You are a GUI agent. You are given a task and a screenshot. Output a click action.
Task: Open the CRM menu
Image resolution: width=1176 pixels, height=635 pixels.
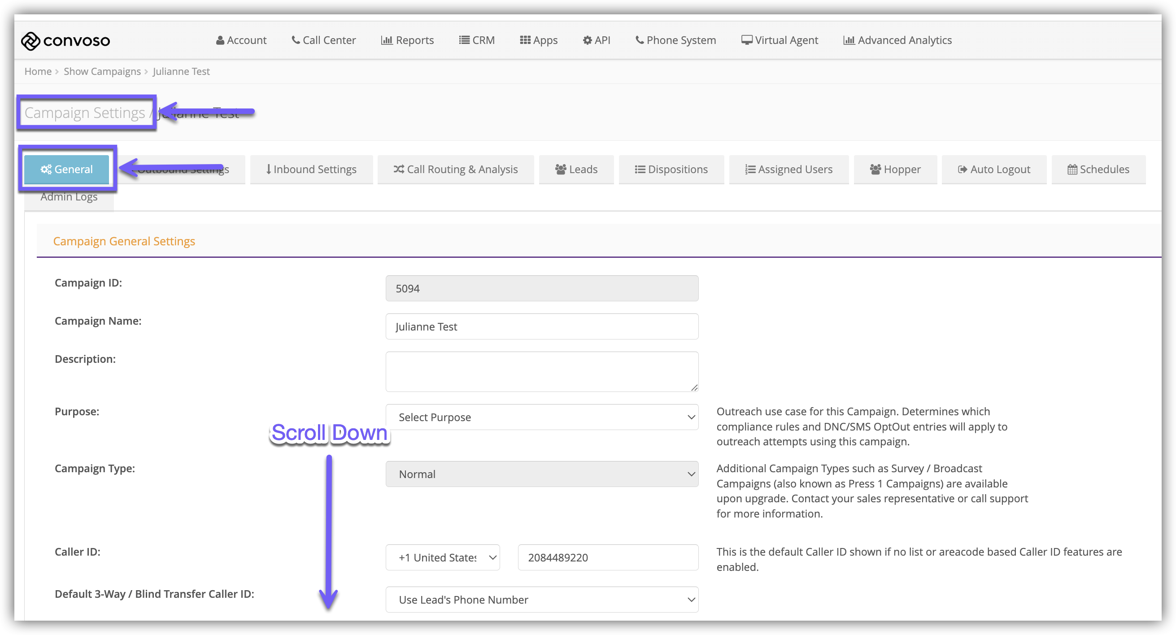(477, 40)
